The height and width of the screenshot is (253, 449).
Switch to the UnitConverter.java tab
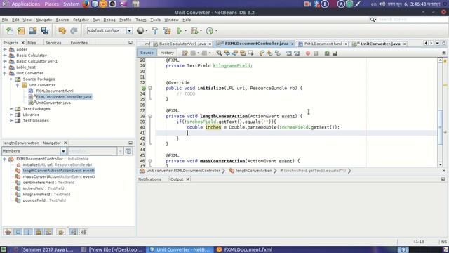click(380, 44)
